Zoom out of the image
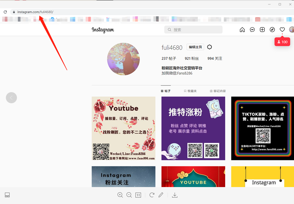The height and width of the screenshot is (204, 294). click(x=129, y=195)
